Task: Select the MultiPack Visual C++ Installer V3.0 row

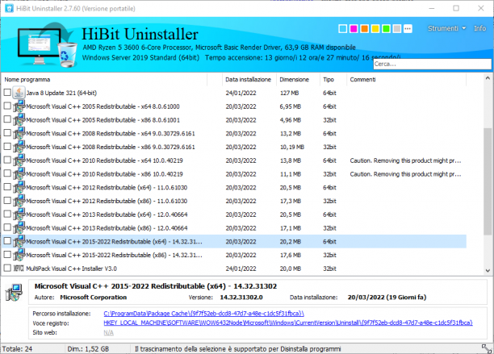Action: point(234,269)
